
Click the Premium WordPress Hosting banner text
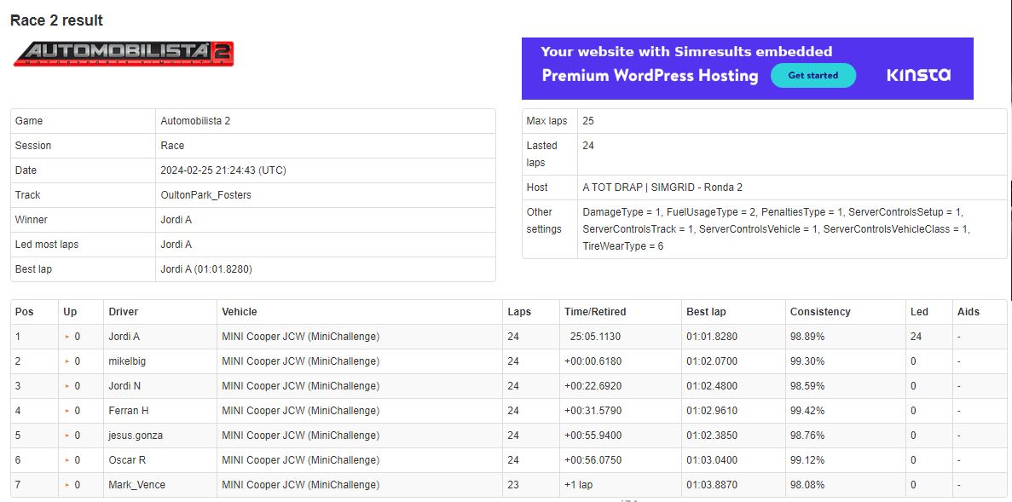pos(650,76)
